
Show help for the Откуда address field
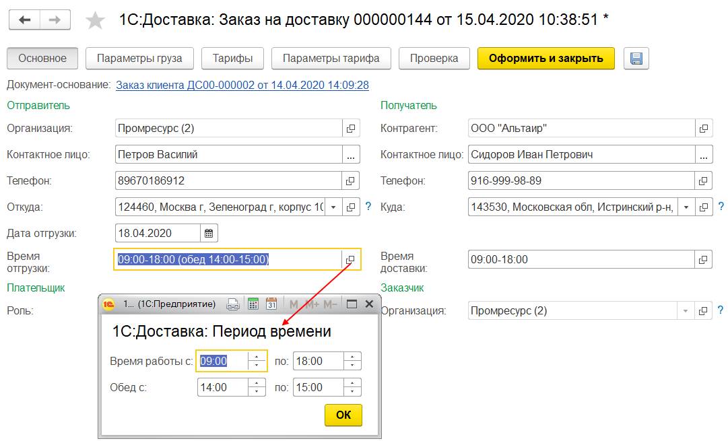coord(368,207)
